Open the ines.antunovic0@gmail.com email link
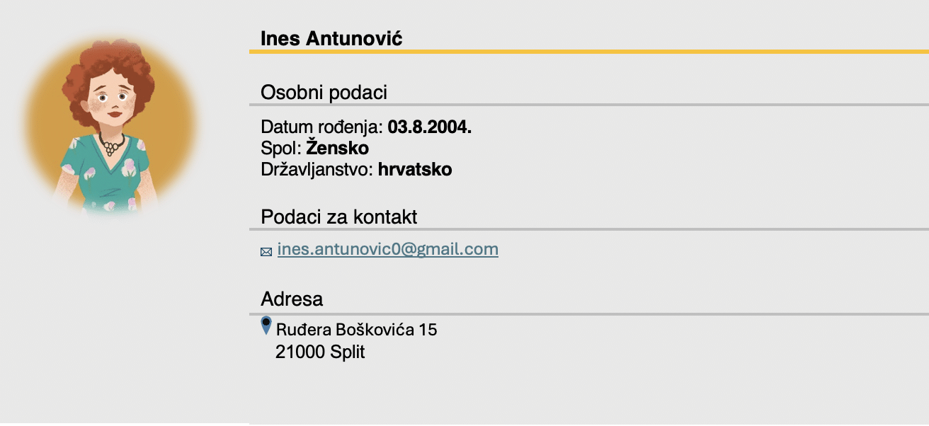The width and height of the screenshot is (929, 426). (x=387, y=249)
